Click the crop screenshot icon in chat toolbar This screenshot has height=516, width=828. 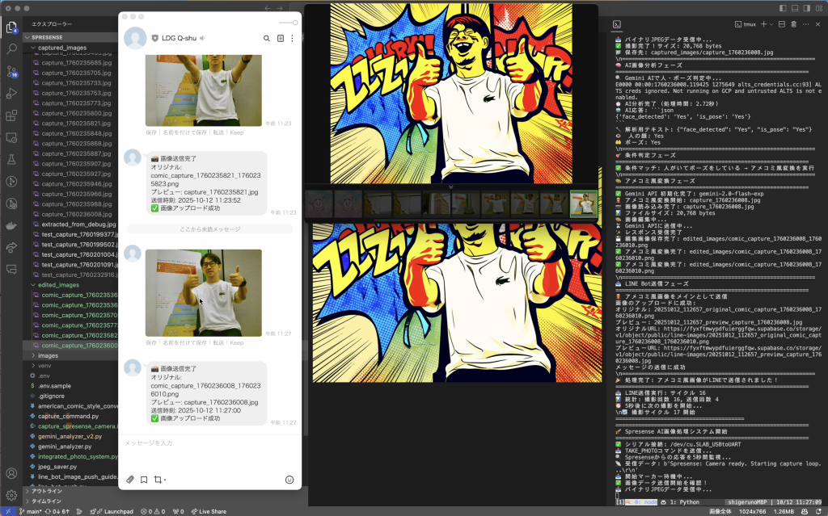[158, 480]
